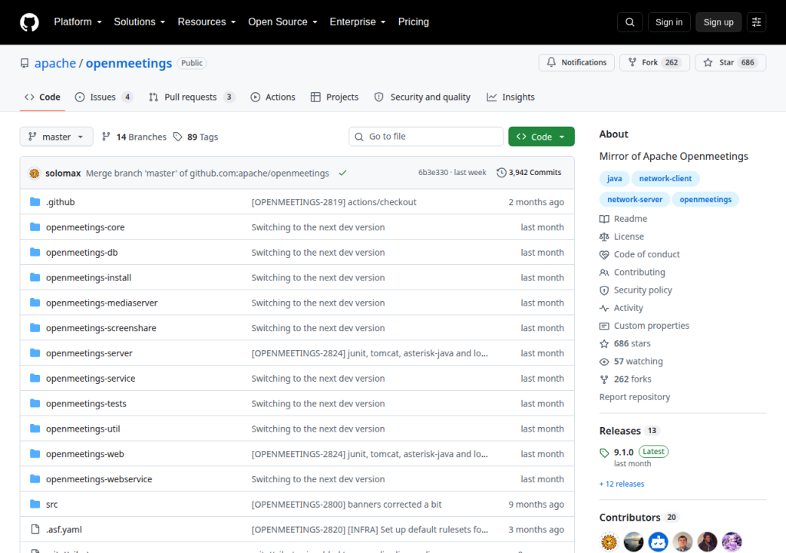Open the Insights tab

coord(510,98)
